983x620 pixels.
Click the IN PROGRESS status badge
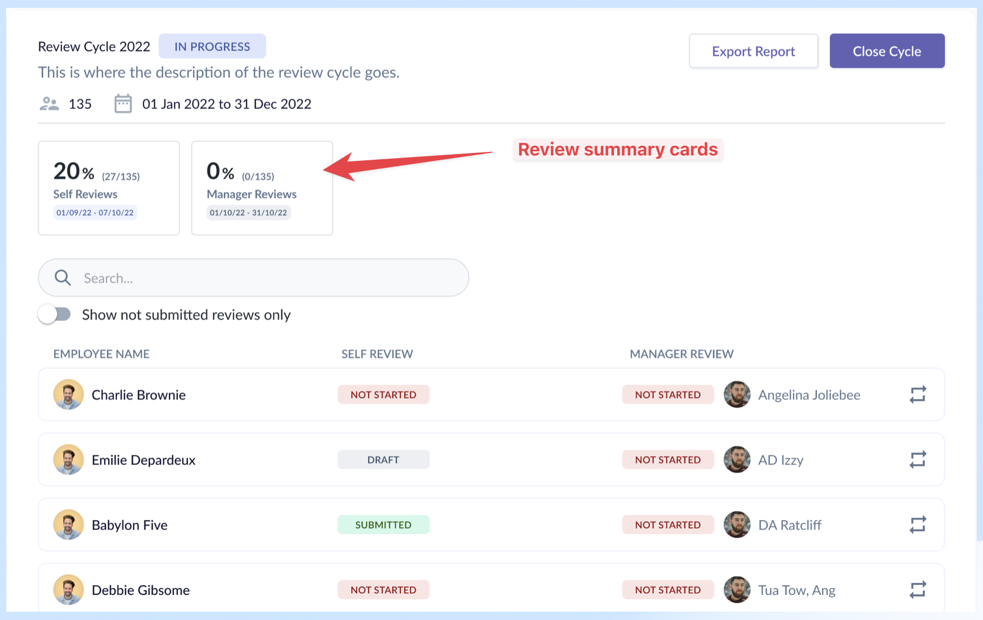coord(212,46)
